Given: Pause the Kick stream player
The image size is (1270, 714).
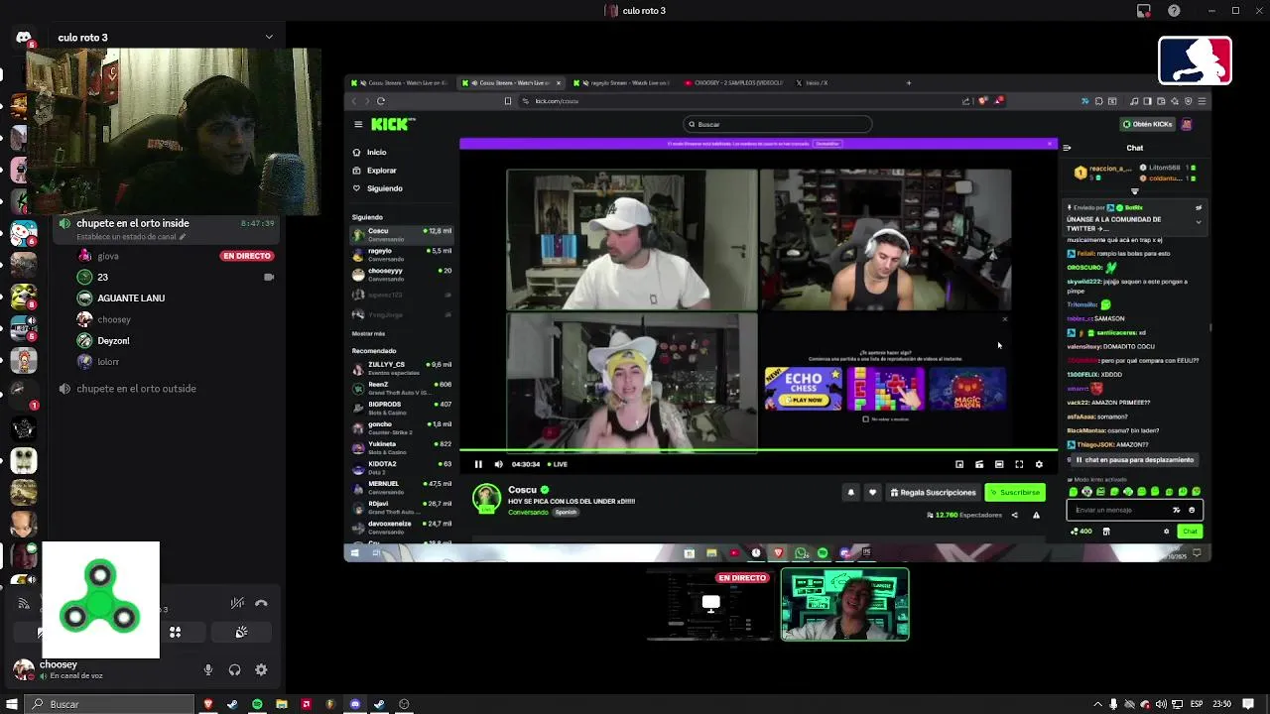Looking at the screenshot, I should [478, 464].
